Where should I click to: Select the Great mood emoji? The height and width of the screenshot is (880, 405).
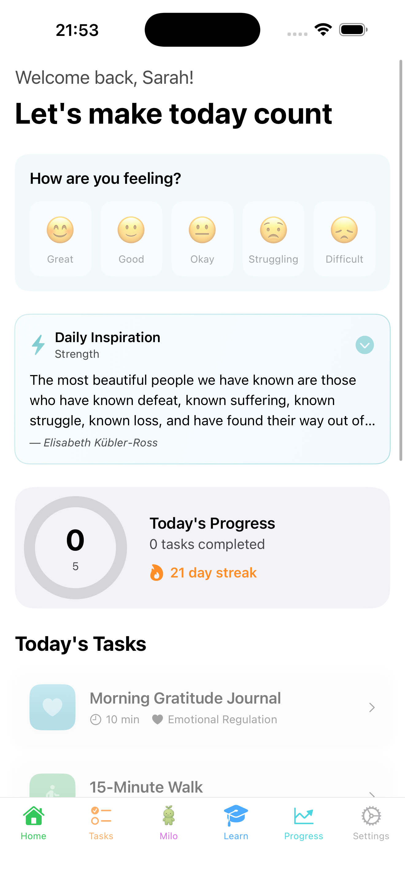click(60, 230)
